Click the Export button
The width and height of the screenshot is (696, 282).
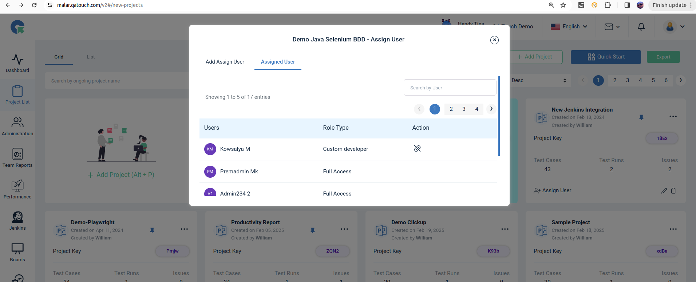point(663,57)
